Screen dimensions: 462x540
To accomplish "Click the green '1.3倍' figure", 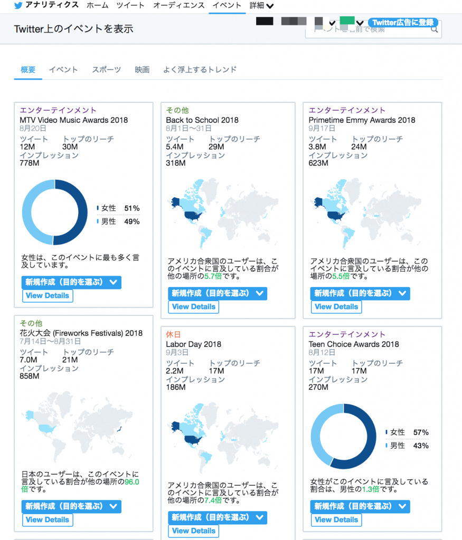I will [x=371, y=489].
